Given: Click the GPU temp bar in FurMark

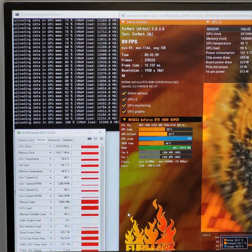Looking at the screenshot, I should (x=166, y=129).
